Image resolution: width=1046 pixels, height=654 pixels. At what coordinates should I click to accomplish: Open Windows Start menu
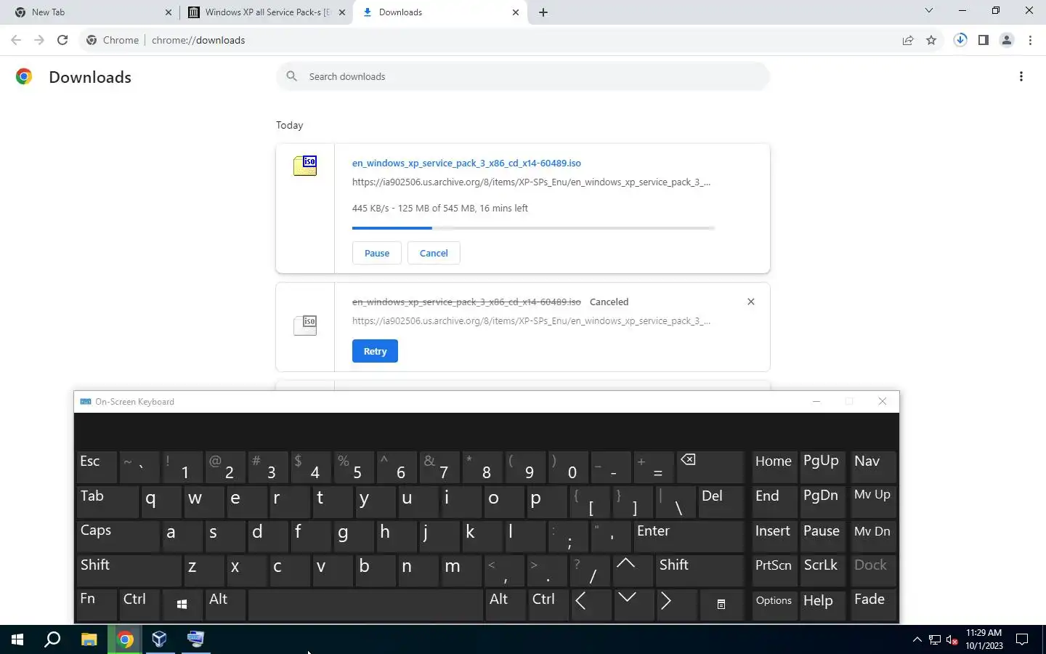[17, 639]
